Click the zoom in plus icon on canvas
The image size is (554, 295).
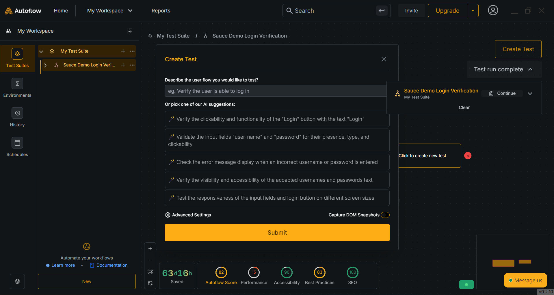150,248
